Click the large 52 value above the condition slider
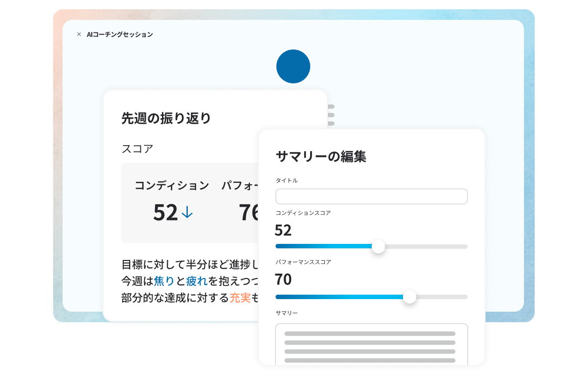 click(283, 230)
